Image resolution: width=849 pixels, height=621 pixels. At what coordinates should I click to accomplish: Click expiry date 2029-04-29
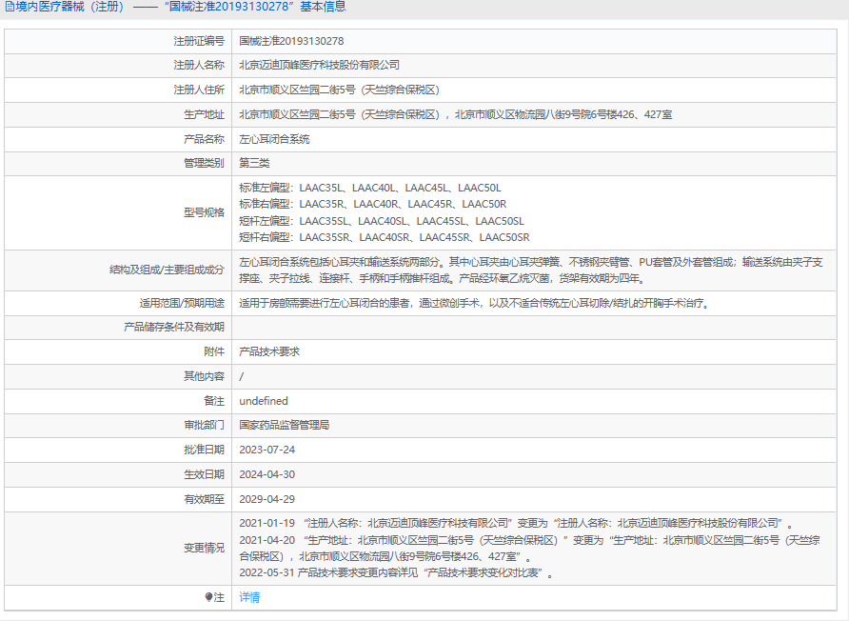click(x=267, y=500)
